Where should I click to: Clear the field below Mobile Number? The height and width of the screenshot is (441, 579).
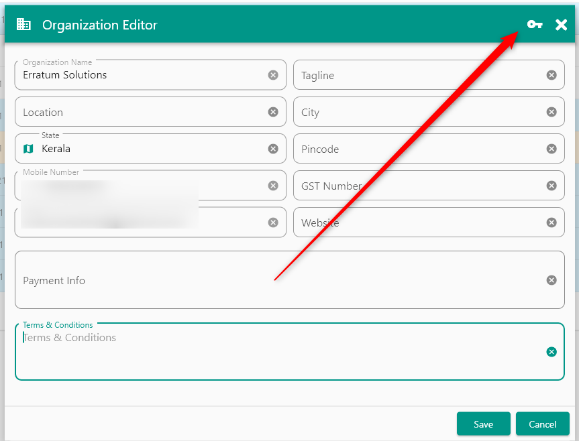[273, 223]
